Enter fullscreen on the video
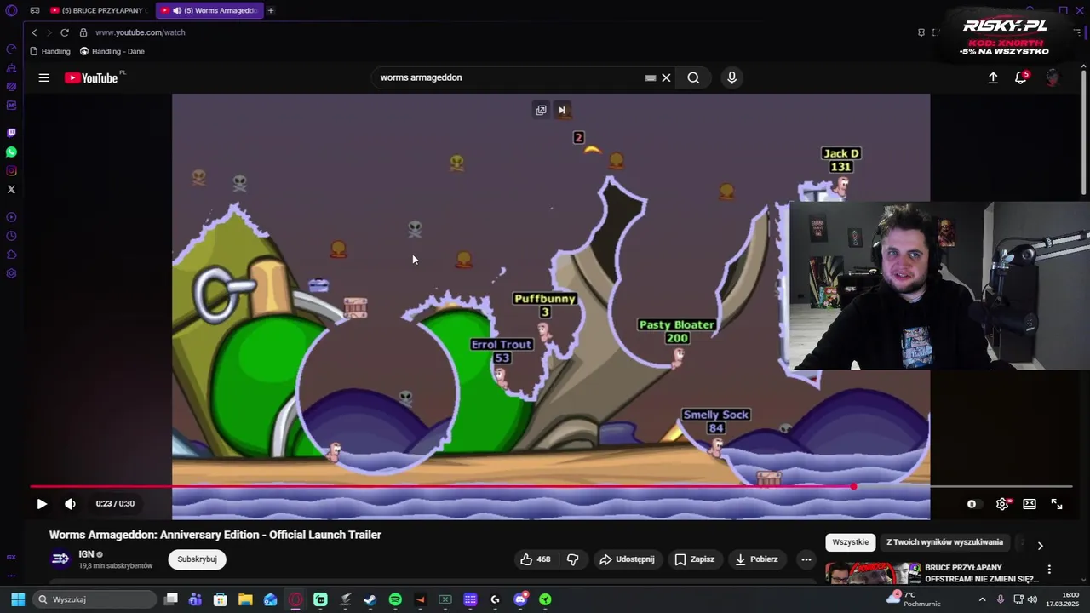The height and width of the screenshot is (613, 1090). 1057,504
